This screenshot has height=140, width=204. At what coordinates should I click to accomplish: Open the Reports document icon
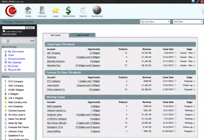(83, 10)
